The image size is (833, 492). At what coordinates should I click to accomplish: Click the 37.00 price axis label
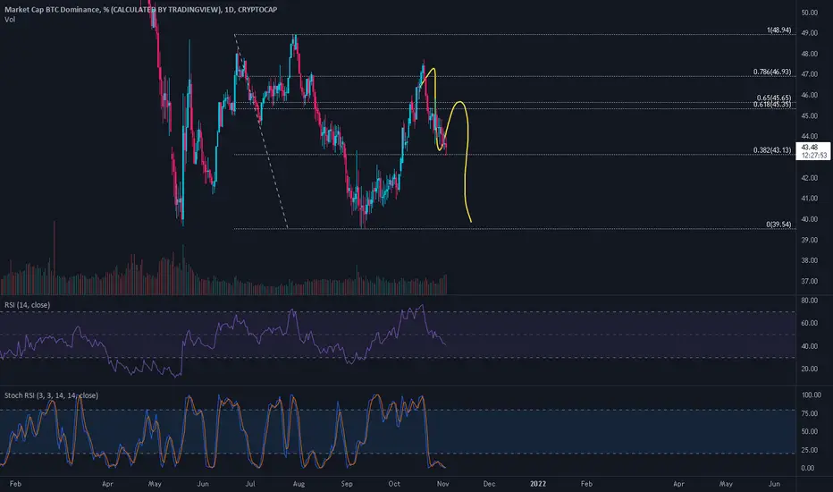tap(809, 282)
